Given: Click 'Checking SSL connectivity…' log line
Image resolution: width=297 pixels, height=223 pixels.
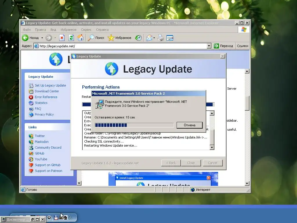Looking at the screenshot, I should click(x=104, y=141).
